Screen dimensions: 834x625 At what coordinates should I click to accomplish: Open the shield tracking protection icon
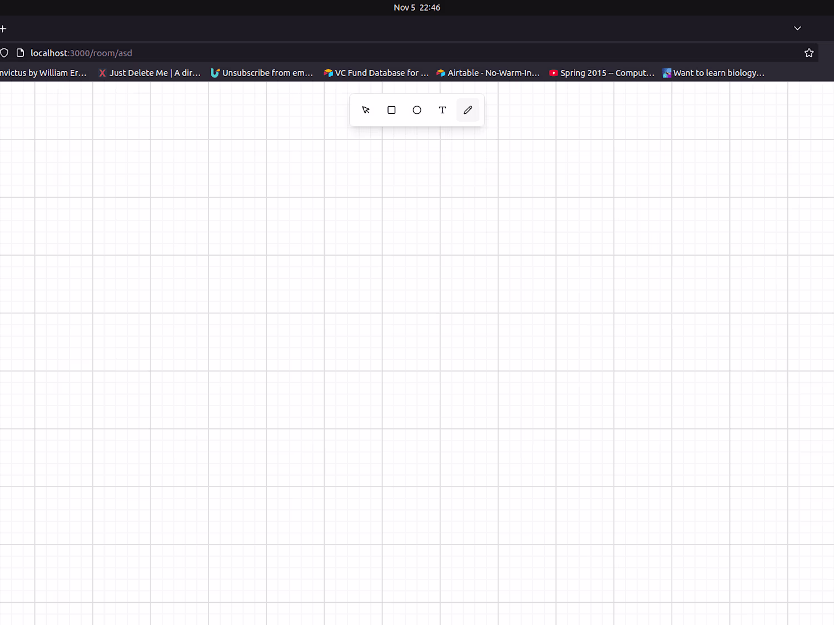(4, 53)
